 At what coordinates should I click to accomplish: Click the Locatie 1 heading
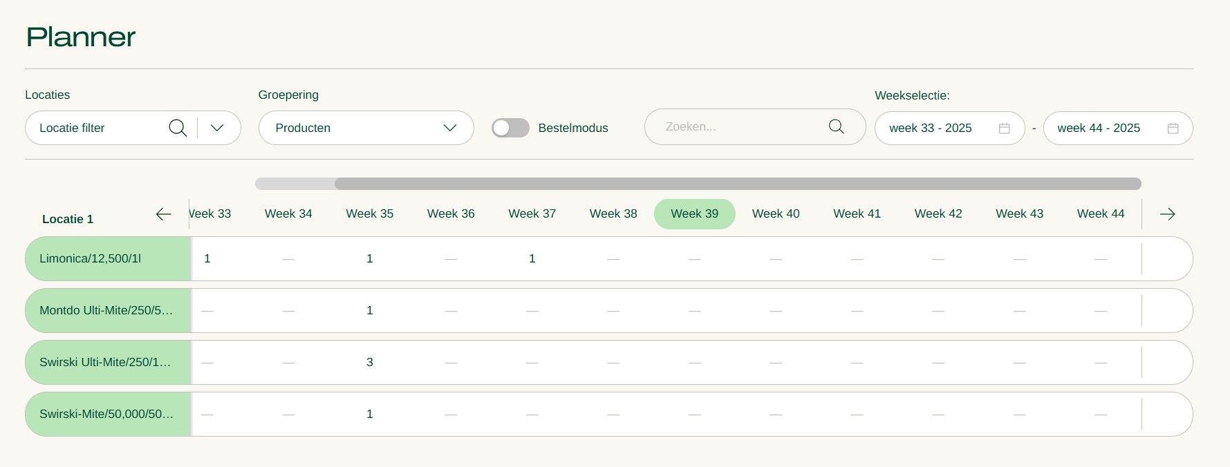pyautogui.click(x=68, y=219)
